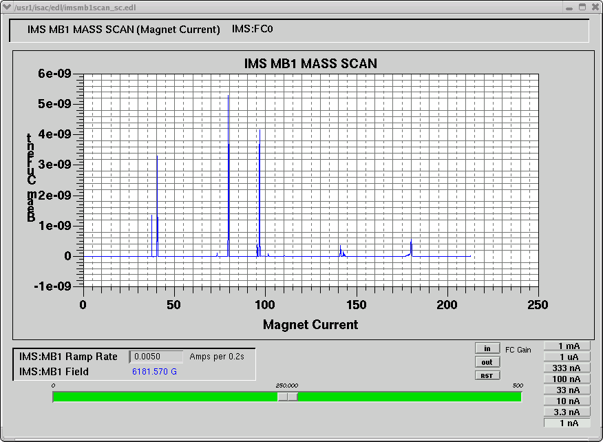
Task: Minimize the mass scan window
Action: 569,7
